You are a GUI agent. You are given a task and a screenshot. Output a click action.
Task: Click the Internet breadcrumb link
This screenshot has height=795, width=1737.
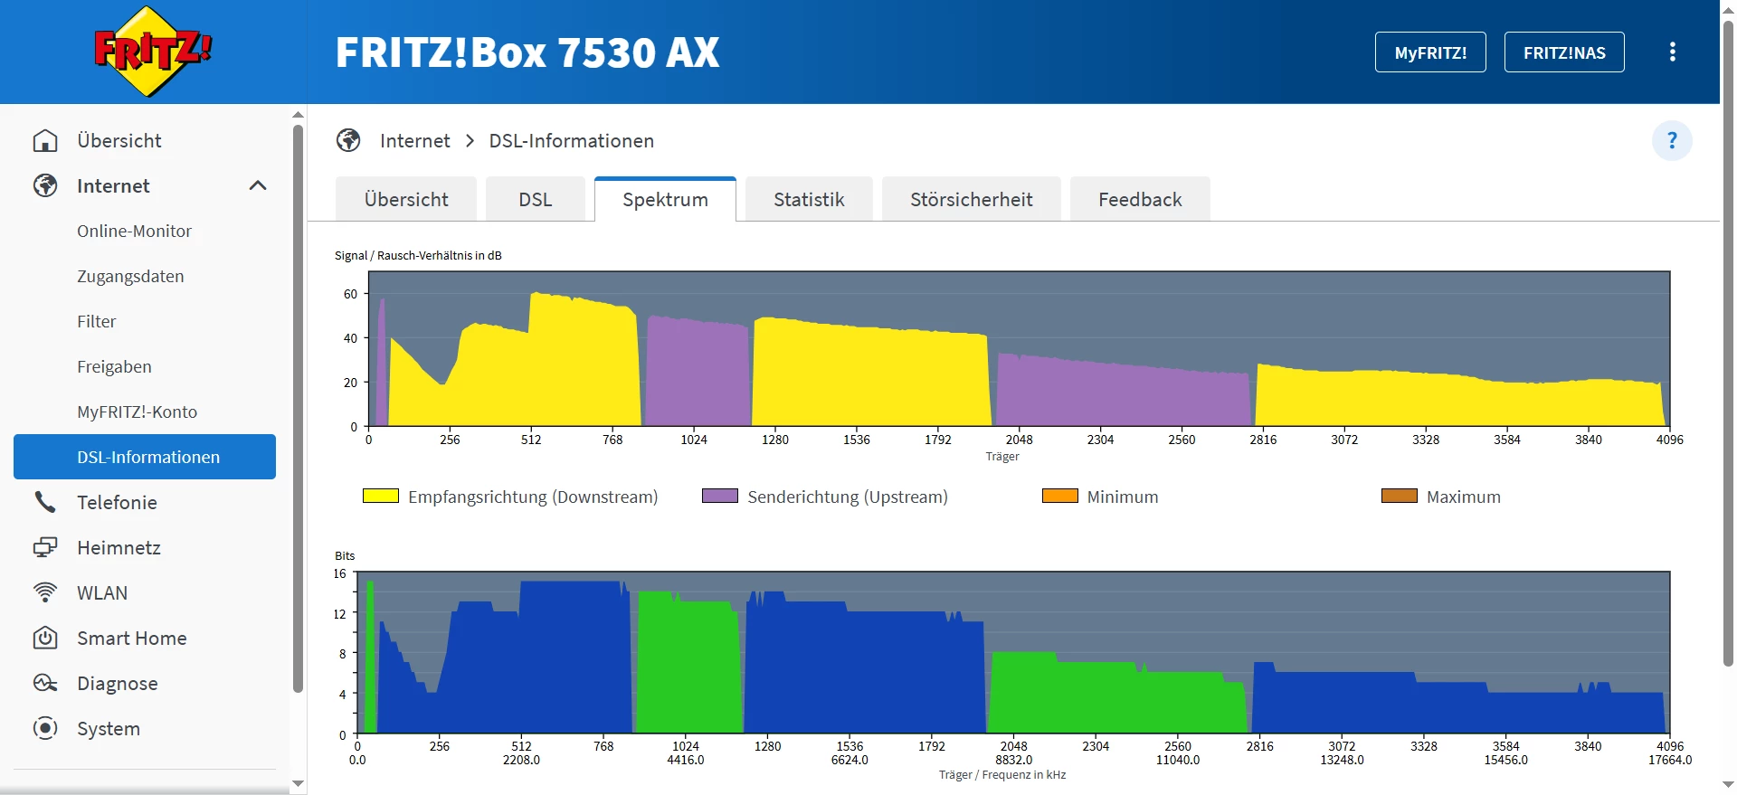[414, 141]
